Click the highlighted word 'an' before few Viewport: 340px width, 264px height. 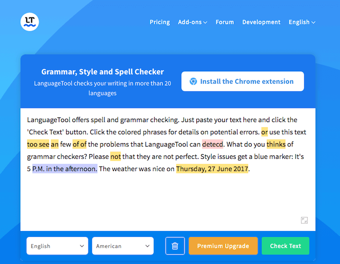point(55,144)
